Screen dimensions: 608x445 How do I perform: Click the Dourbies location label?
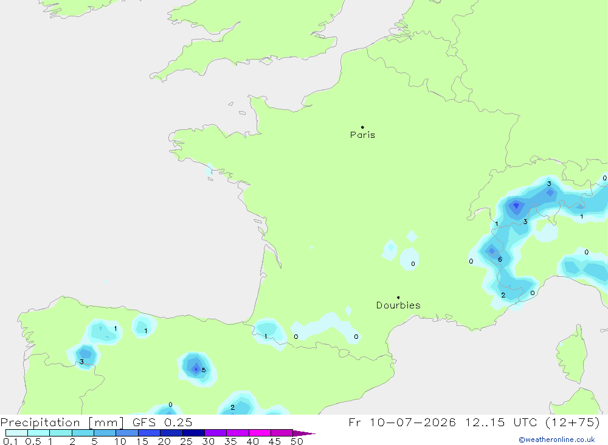[398, 305]
